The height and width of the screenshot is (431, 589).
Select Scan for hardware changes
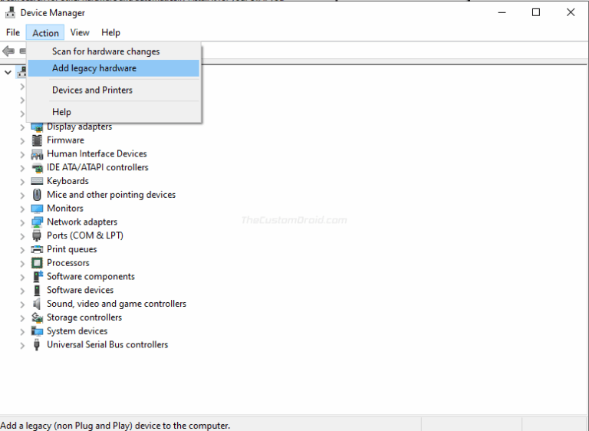tap(106, 51)
